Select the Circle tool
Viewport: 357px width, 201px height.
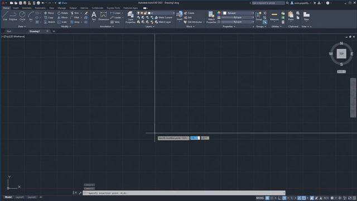click(22, 16)
